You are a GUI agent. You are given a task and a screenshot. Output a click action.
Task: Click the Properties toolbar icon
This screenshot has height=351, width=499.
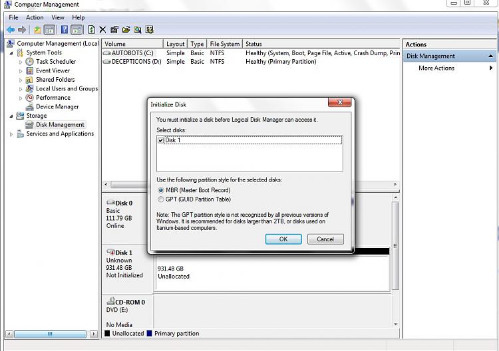click(114, 30)
